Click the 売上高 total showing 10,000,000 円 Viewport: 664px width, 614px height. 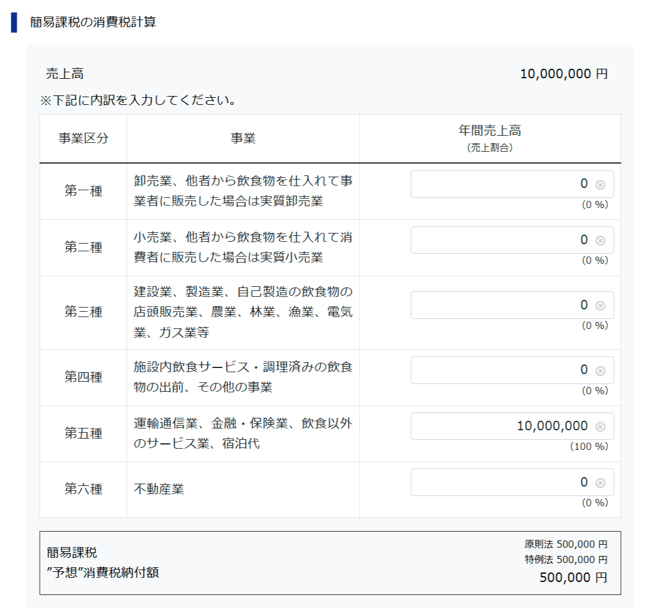564,73
